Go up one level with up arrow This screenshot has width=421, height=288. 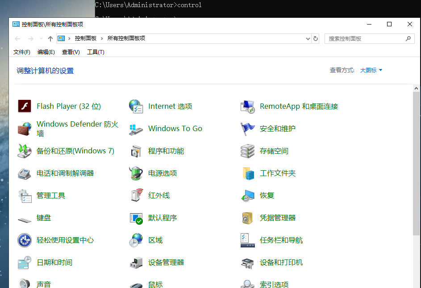pos(50,39)
